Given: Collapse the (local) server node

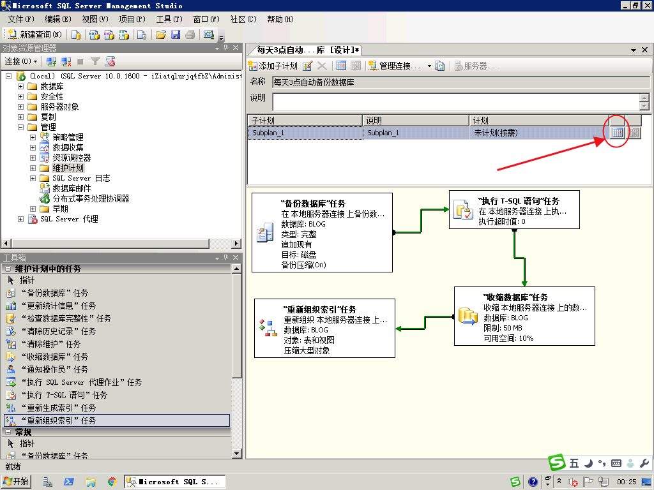Looking at the screenshot, I should [x=8, y=76].
